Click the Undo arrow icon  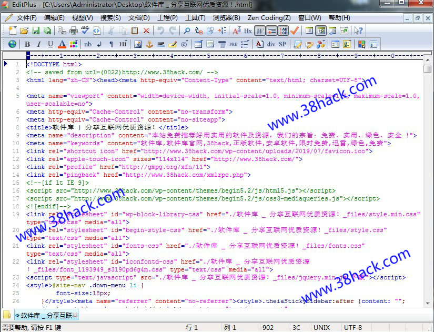click(x=160, y=31)
